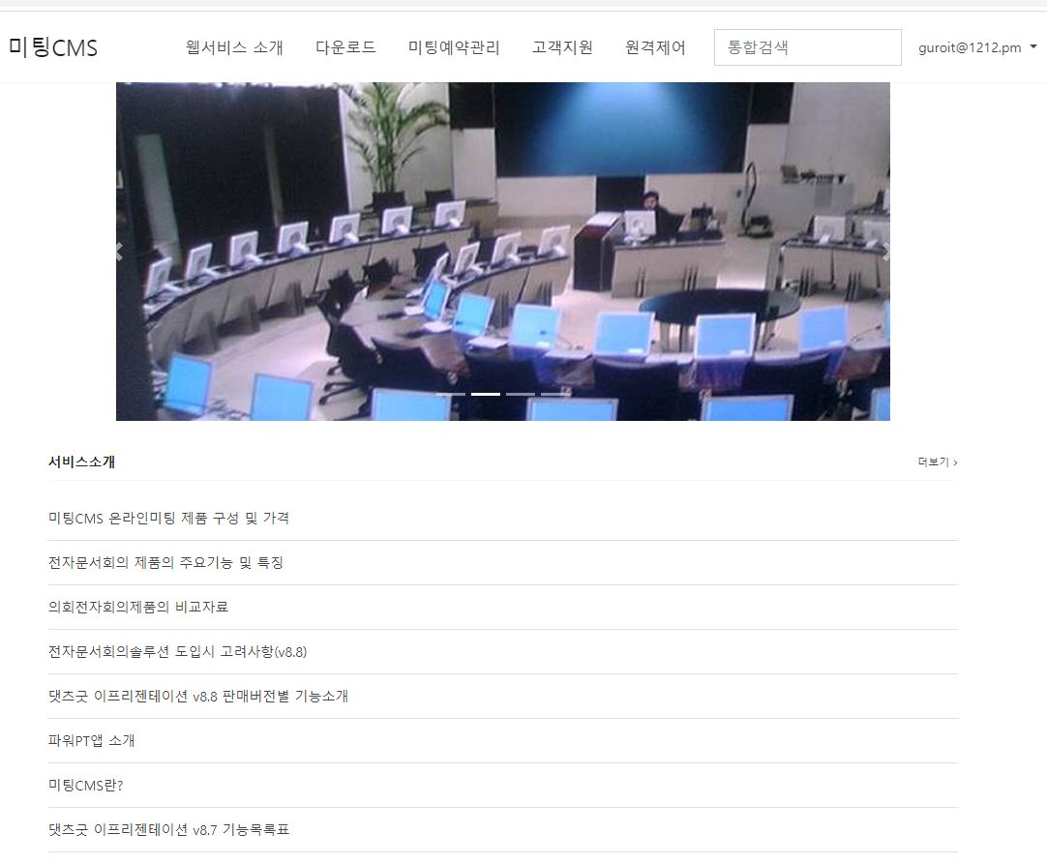Open 전자문서회의 제품의 주요기능 및 특징
This screenshot has width=1047, height=864.
[166, 563]
